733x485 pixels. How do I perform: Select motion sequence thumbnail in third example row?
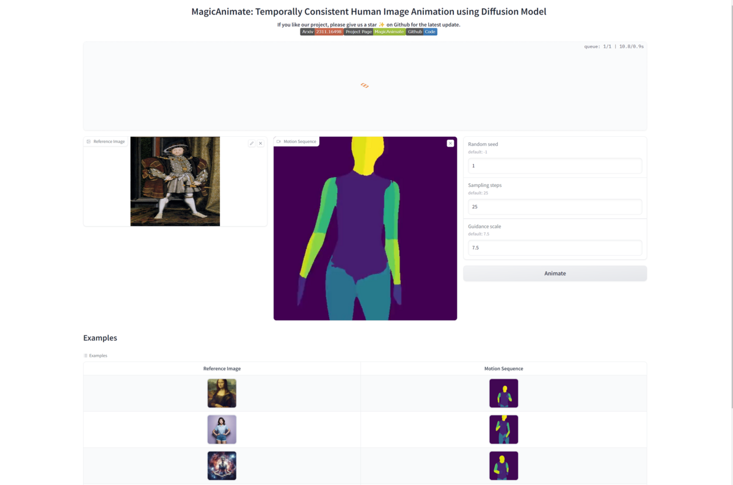point(504,465)
